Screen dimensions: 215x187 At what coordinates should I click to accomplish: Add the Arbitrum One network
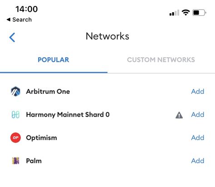coord(198,91)
